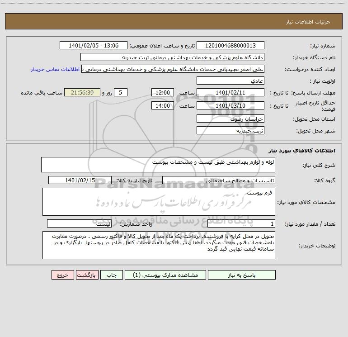Click the delivery province field 'خراسان رضوی'
Screen dimensions: 348x337
click(x=230, y=119)
